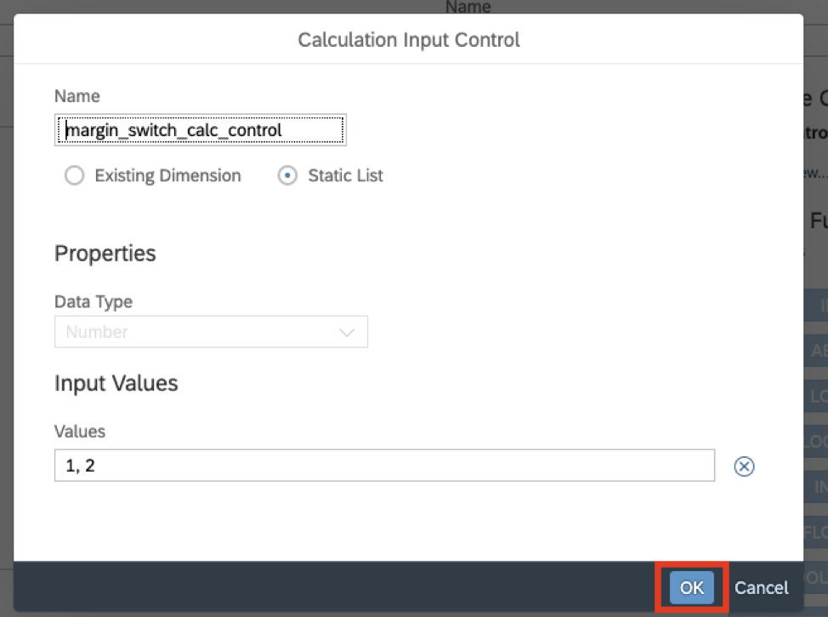
Task: Dismiss the dialog with Cancel
Action: tap(761, 587)
